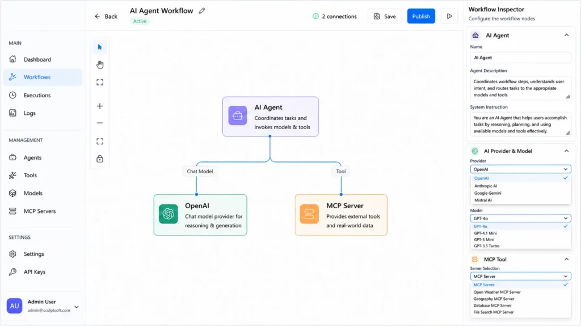Select the MCP Server node title
581x326 pixels.
point(344,205)
